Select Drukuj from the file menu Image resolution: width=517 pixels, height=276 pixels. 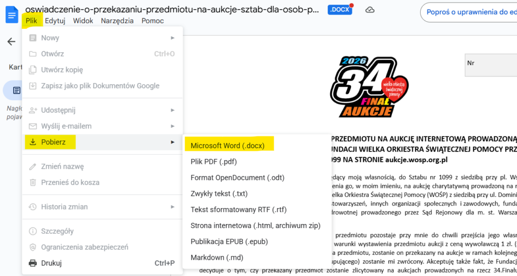[51, 263]
